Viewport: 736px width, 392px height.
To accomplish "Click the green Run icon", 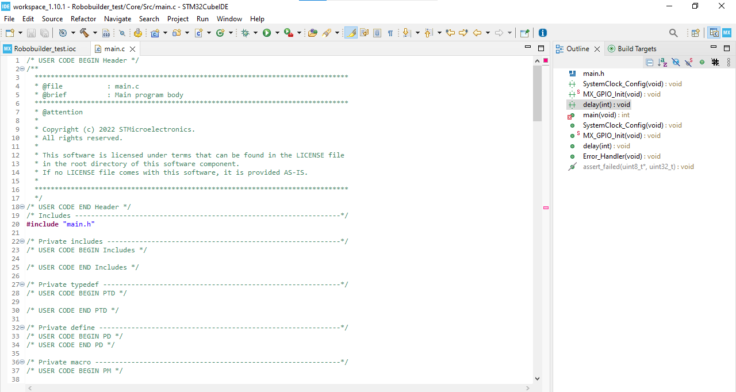I will (267, 33).
